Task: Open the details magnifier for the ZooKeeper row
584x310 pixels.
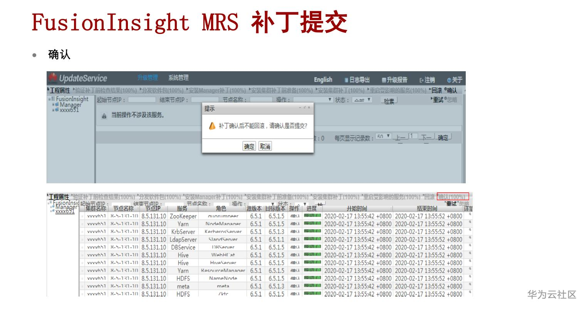Action: click(x=470, y=215)
